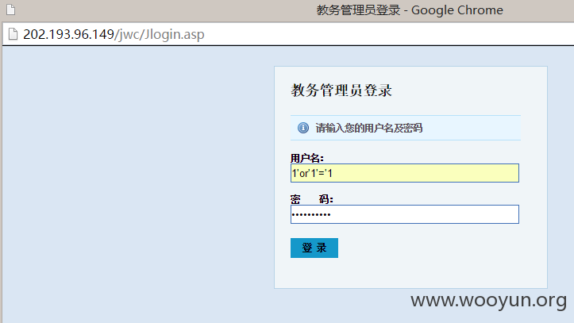
Task: Click the 密码: label
Action: [311, 199]
